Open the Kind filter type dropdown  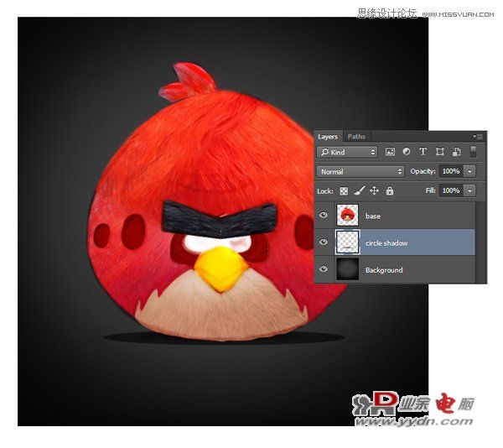tap(347, 152)
